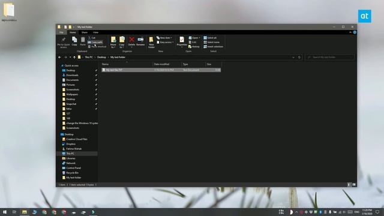Click Paste shortcut in the ribbon

[97, 47]
